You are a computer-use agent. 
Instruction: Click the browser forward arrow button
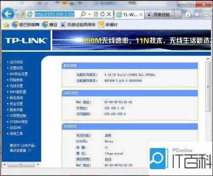click(20, 14)
